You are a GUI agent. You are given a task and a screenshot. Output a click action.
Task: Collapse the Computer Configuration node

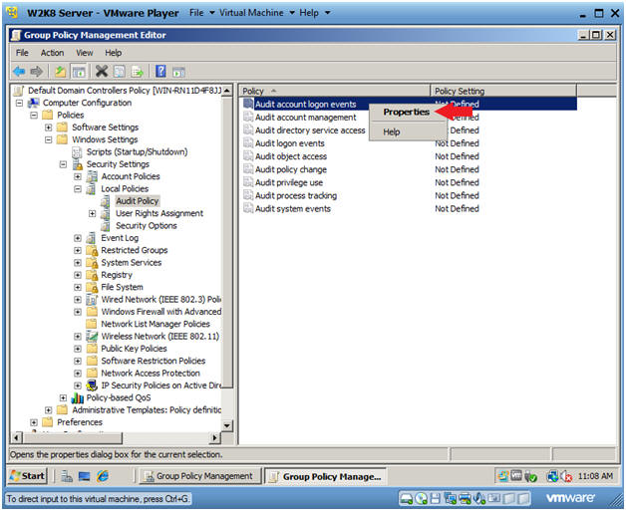(19, 103)
